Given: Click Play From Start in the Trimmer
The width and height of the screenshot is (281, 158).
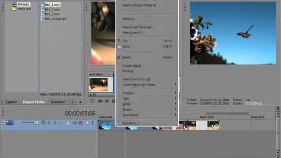Looking at the screenshot, I should (x=101, y=101).
